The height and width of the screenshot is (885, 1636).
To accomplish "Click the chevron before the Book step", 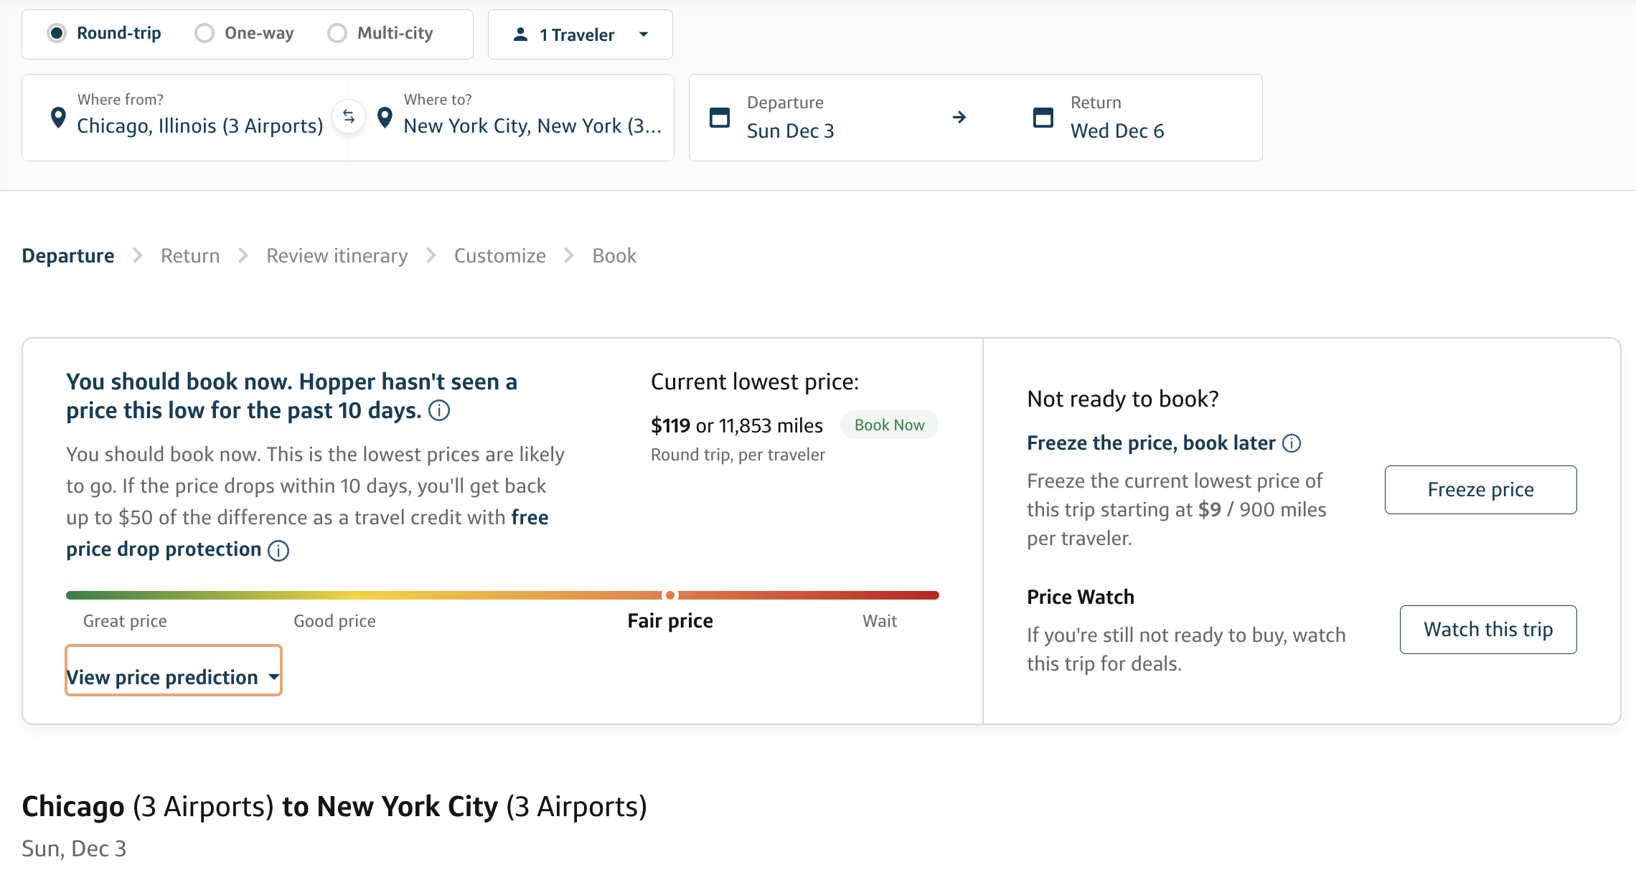I will click(569, 256).
